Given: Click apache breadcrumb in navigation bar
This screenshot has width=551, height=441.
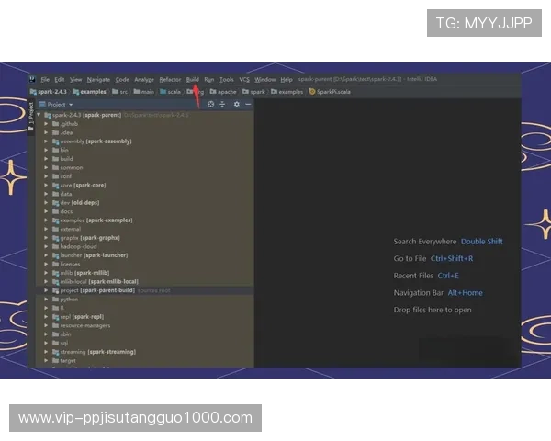Looking at the screenshot, I should (223, 92).
